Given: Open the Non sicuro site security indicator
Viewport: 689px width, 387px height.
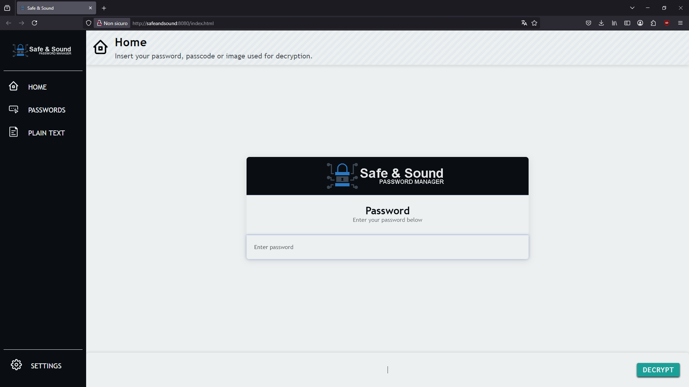Looking at the screenshot, I should pyautogui.click(x=112, y=23).
